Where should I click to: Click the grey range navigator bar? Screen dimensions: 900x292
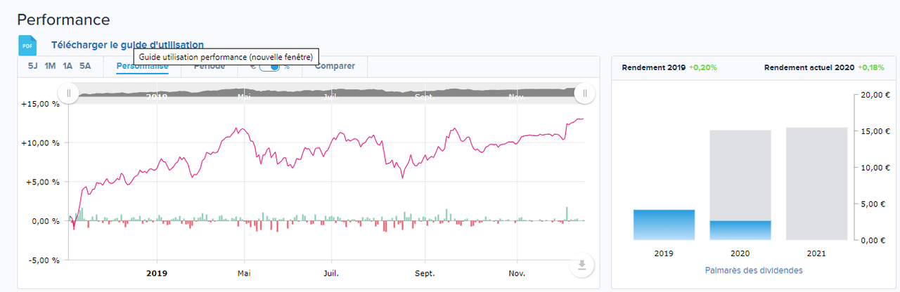[x=327, y=93]
